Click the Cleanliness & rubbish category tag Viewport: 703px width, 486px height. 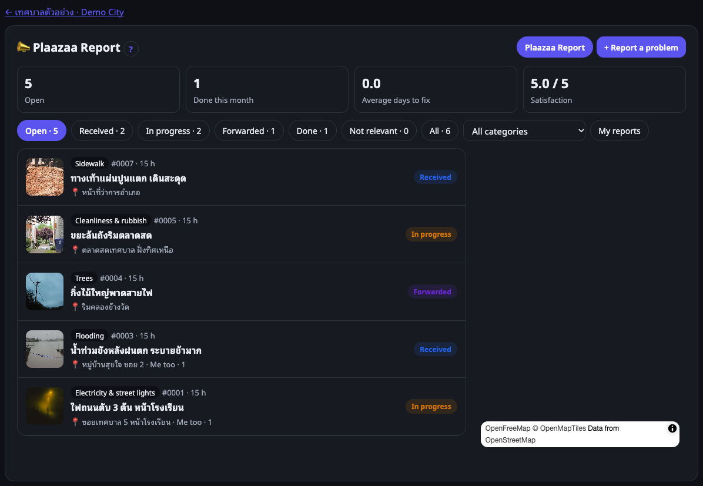pos(111,220)
